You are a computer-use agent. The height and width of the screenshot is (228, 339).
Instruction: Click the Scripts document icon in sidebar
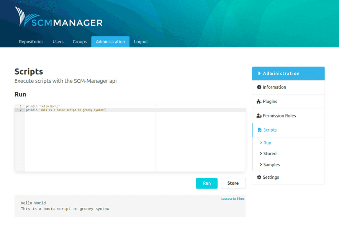[x=260, y=130]
